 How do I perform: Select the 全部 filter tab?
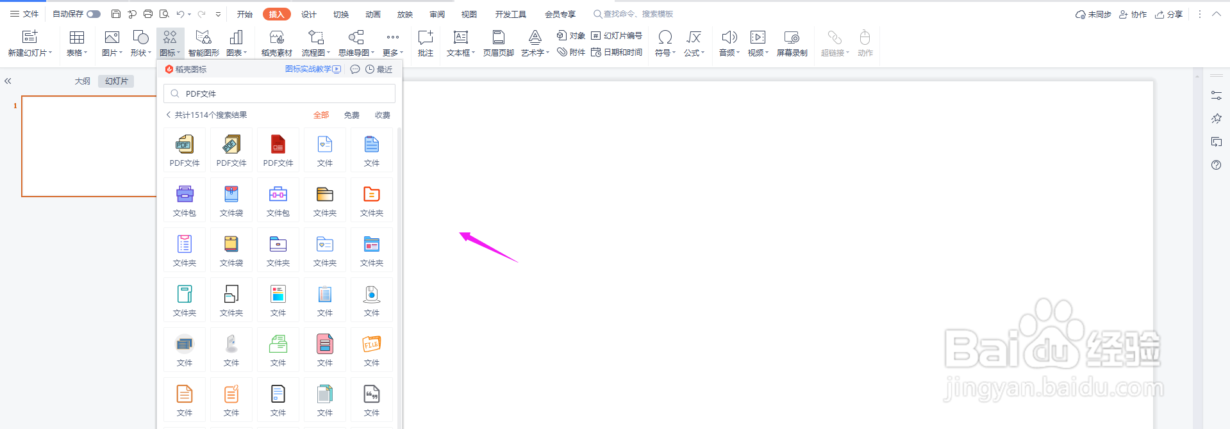(321, 115)
